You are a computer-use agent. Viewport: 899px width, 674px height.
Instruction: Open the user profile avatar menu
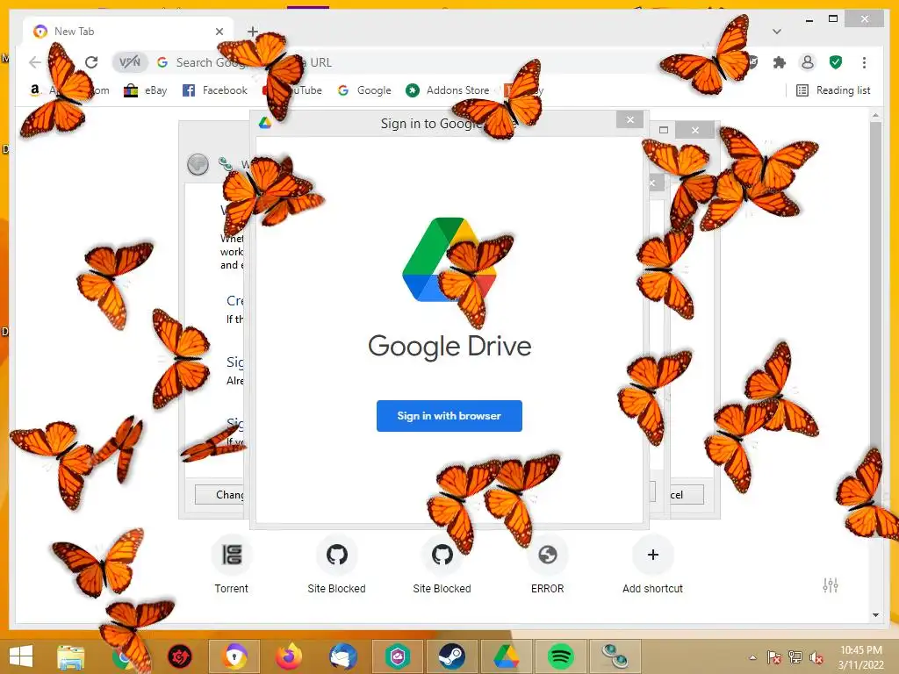(808, 62)
